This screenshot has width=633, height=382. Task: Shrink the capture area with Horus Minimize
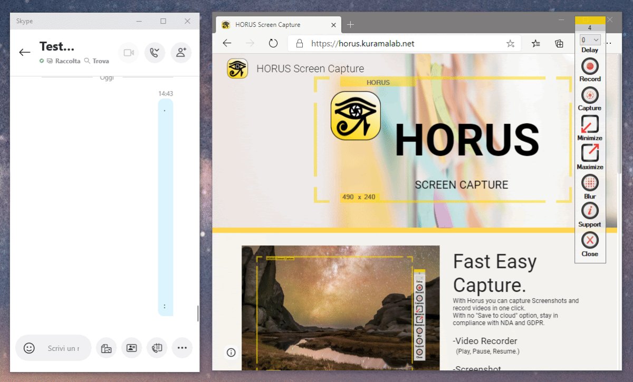click(x=590, y=125)
